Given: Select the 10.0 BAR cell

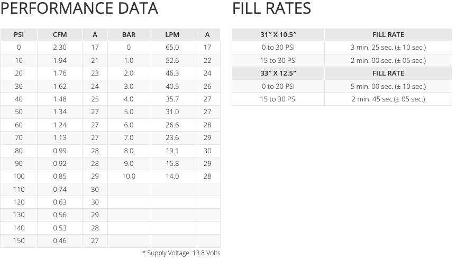Looking at the screenshot, I should 129,177.
